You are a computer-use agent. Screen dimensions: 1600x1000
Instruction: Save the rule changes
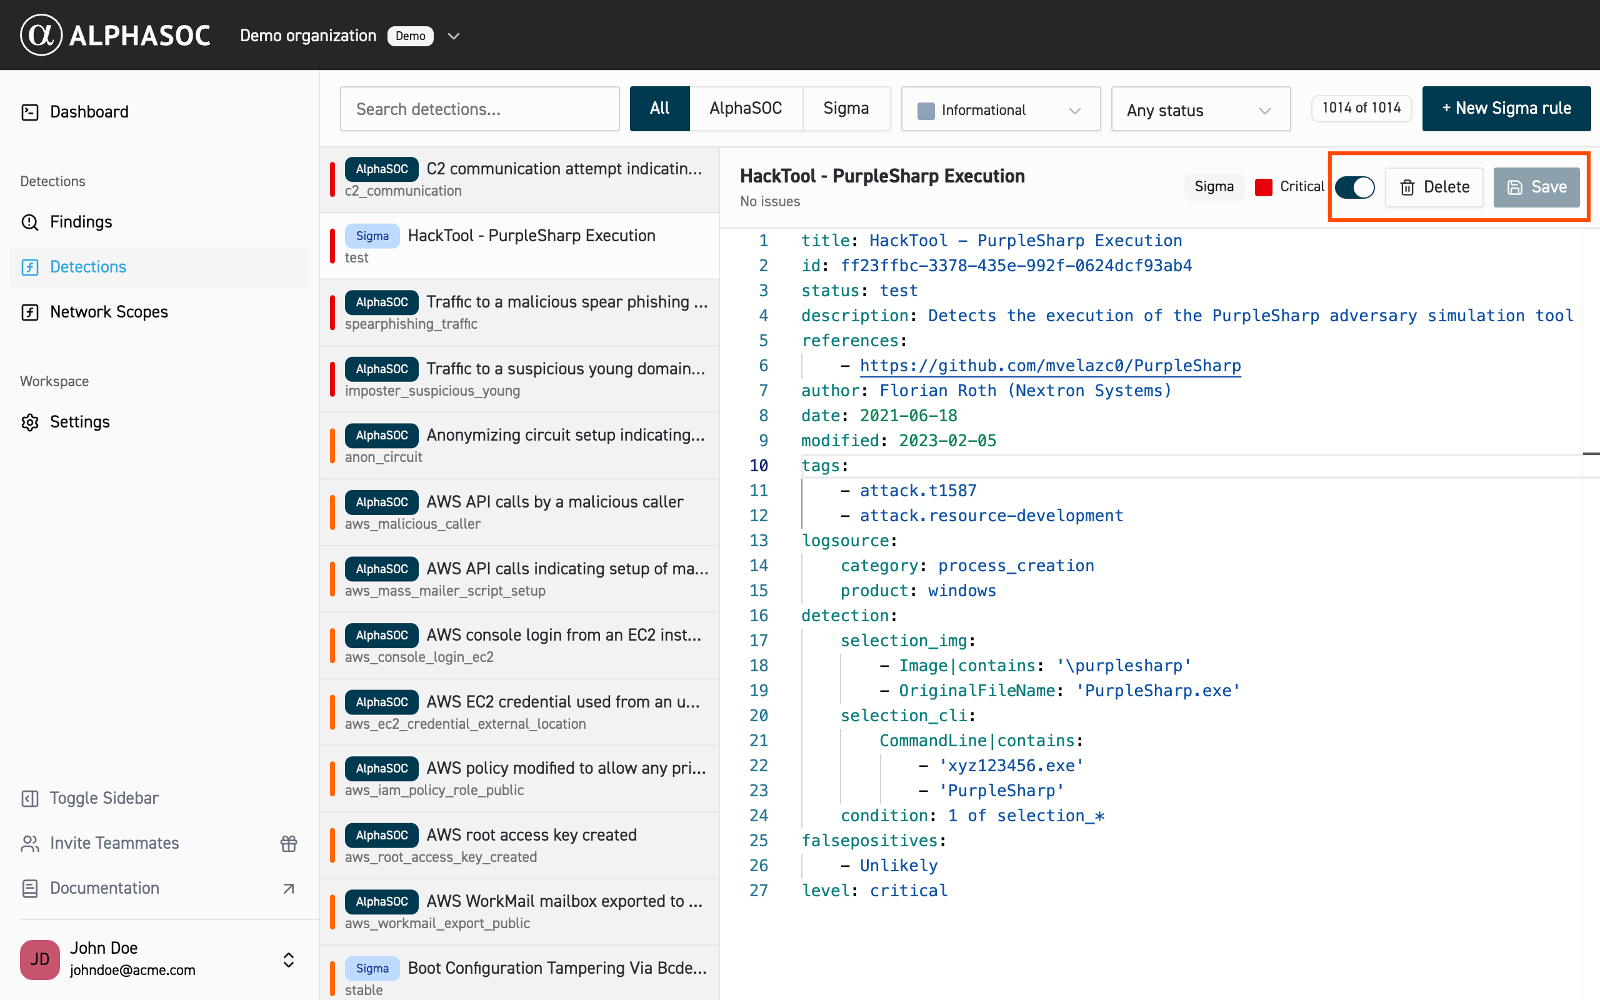pos(1536,187)
